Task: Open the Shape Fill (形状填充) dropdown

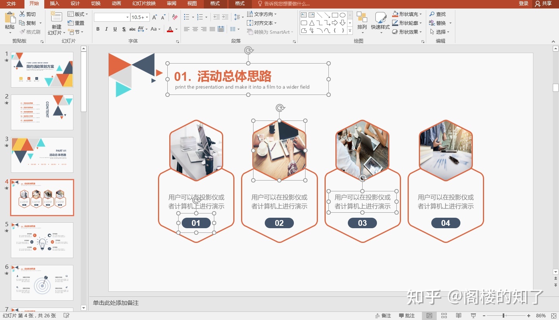Action: [407, 14]
